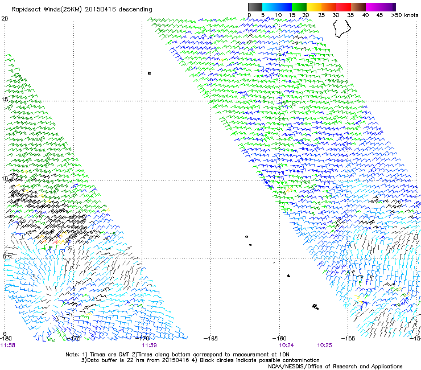Select the yellow 20-25 knots legend swatch
Viewport: 421px width, 370px height.
(314, 7)
